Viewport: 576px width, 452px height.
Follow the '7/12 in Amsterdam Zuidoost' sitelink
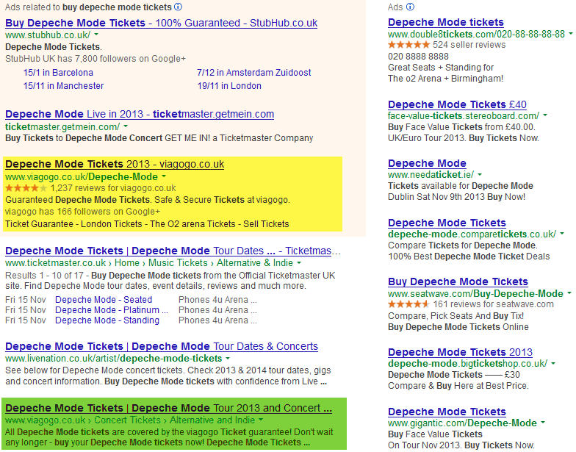click(x=254, y=72)
